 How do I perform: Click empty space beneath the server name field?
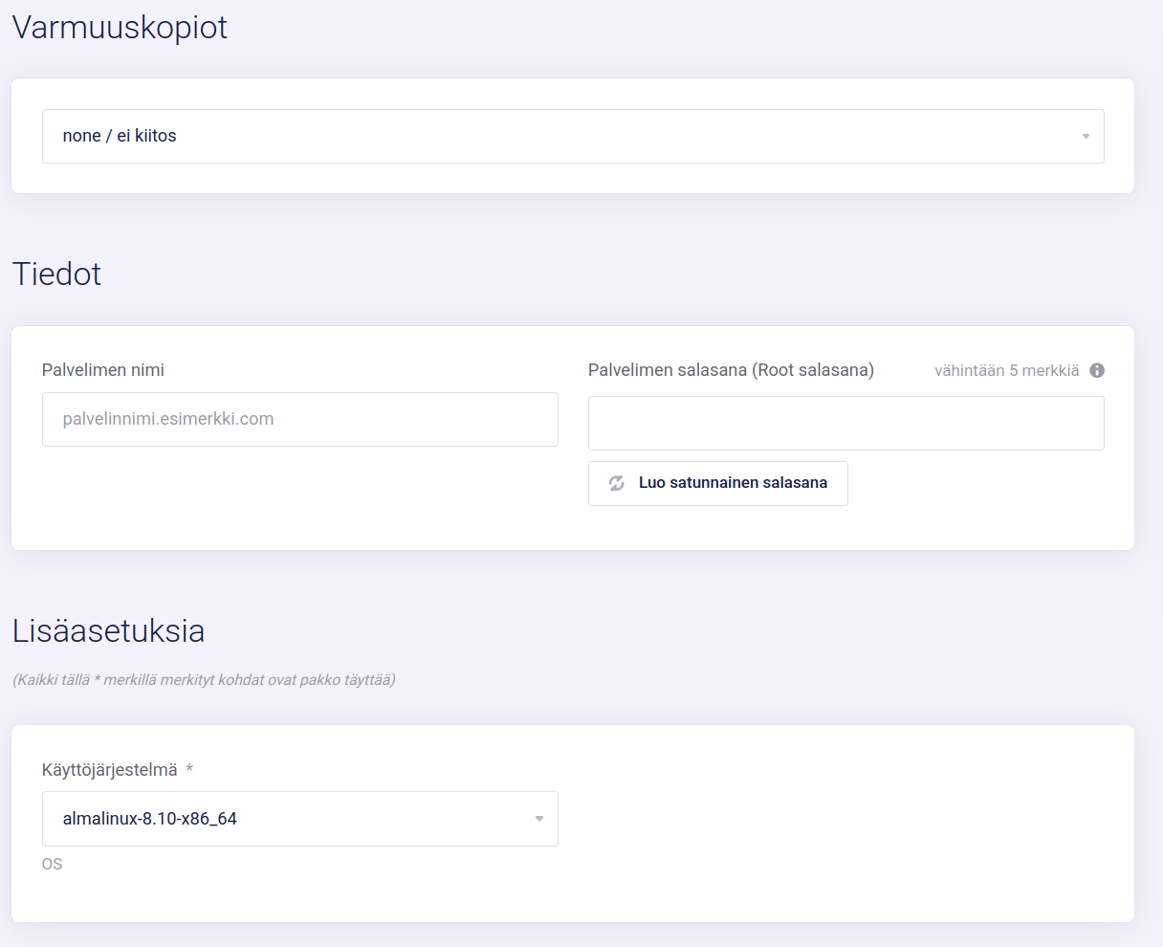pyautogui.click(x=299, y=497)
